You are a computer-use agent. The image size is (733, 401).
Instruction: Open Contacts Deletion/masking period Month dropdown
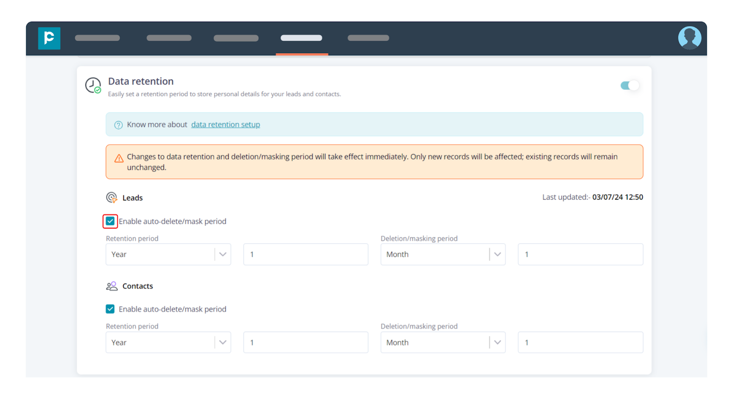click(443, 342)
